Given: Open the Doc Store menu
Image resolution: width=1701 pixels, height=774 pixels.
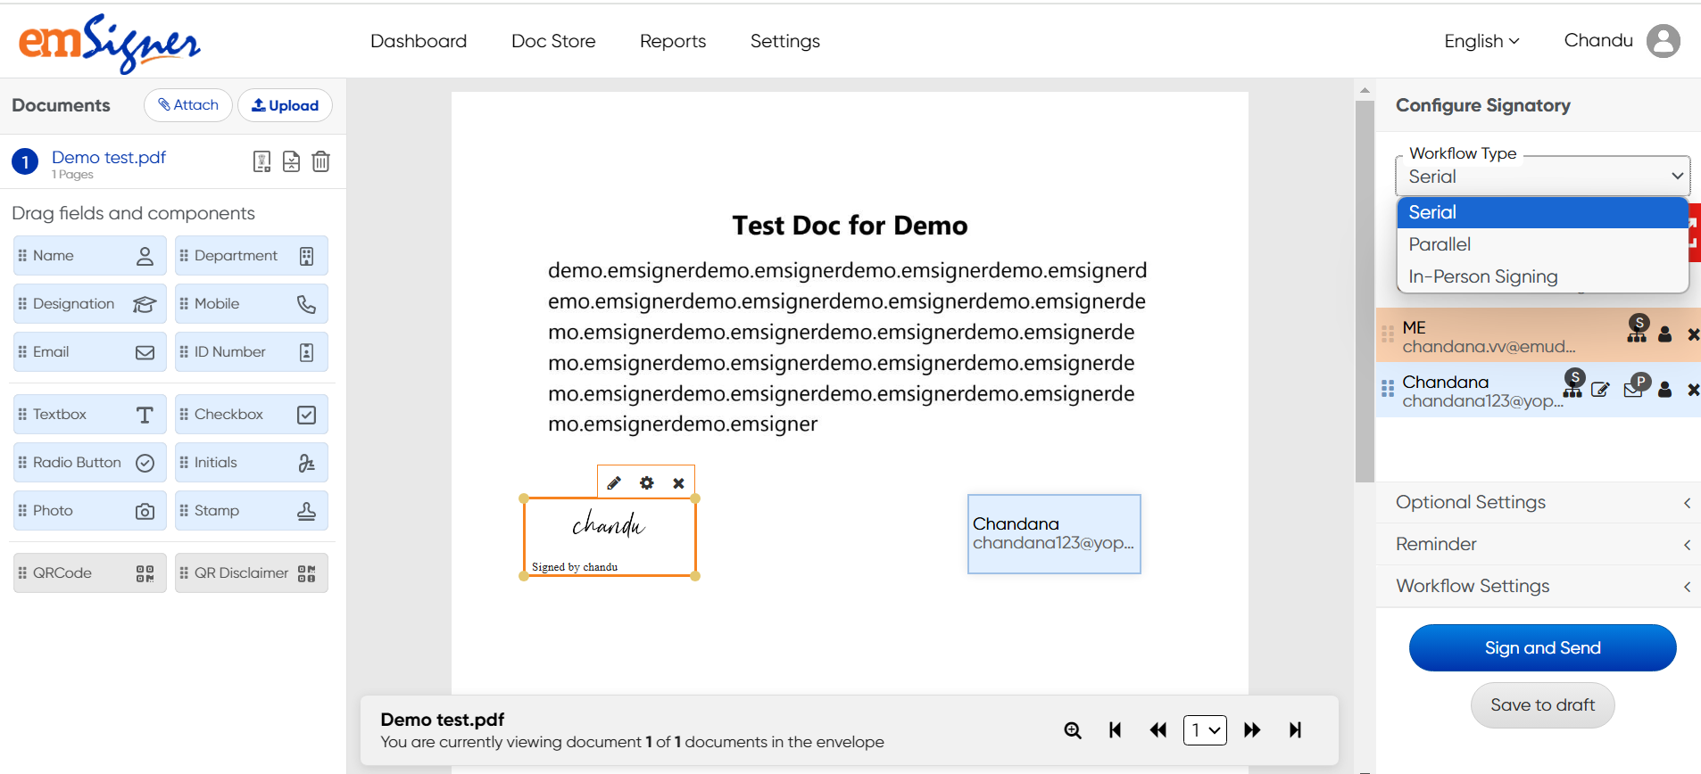Looking at the screenshot, I should tap(553, 41).
